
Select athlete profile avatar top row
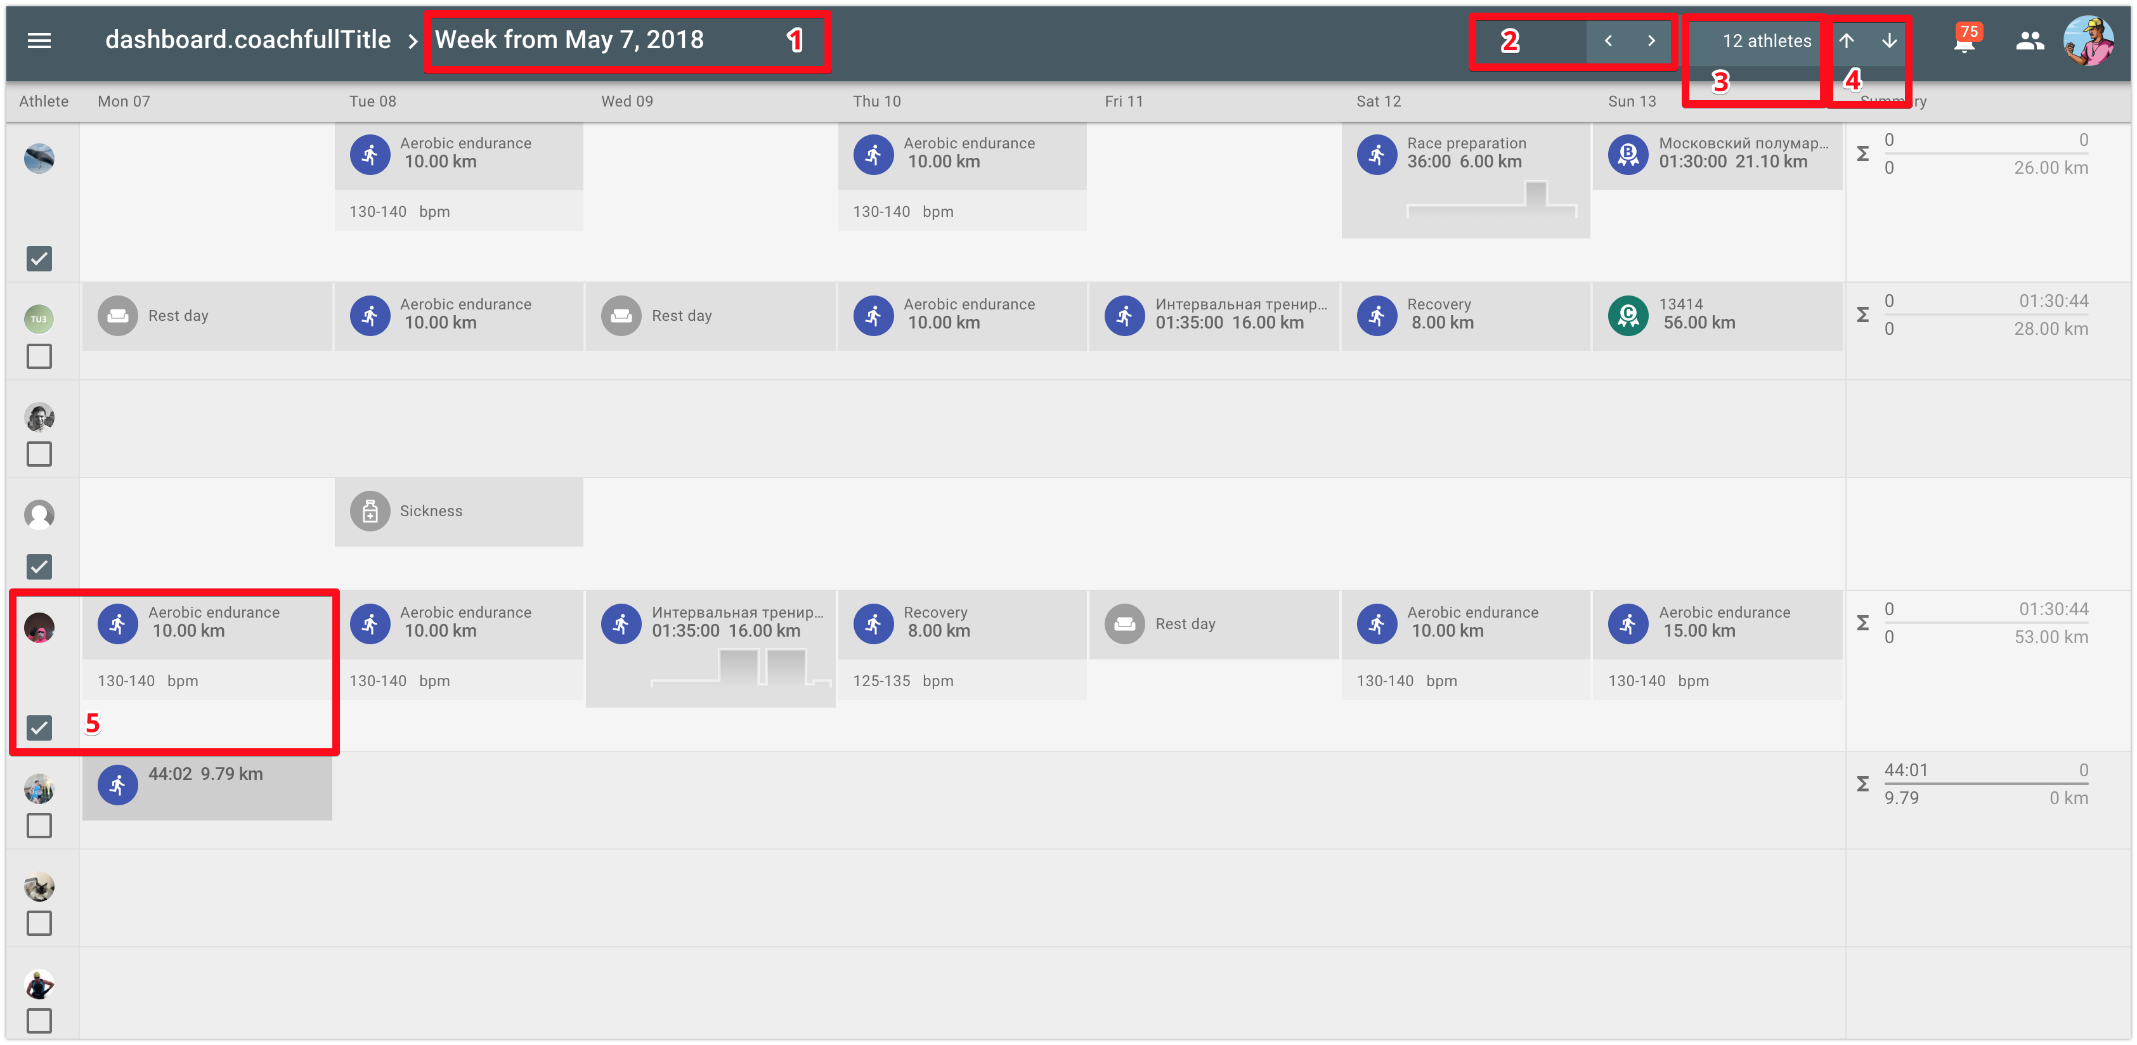pyautogui.click(x=39, y=154)
